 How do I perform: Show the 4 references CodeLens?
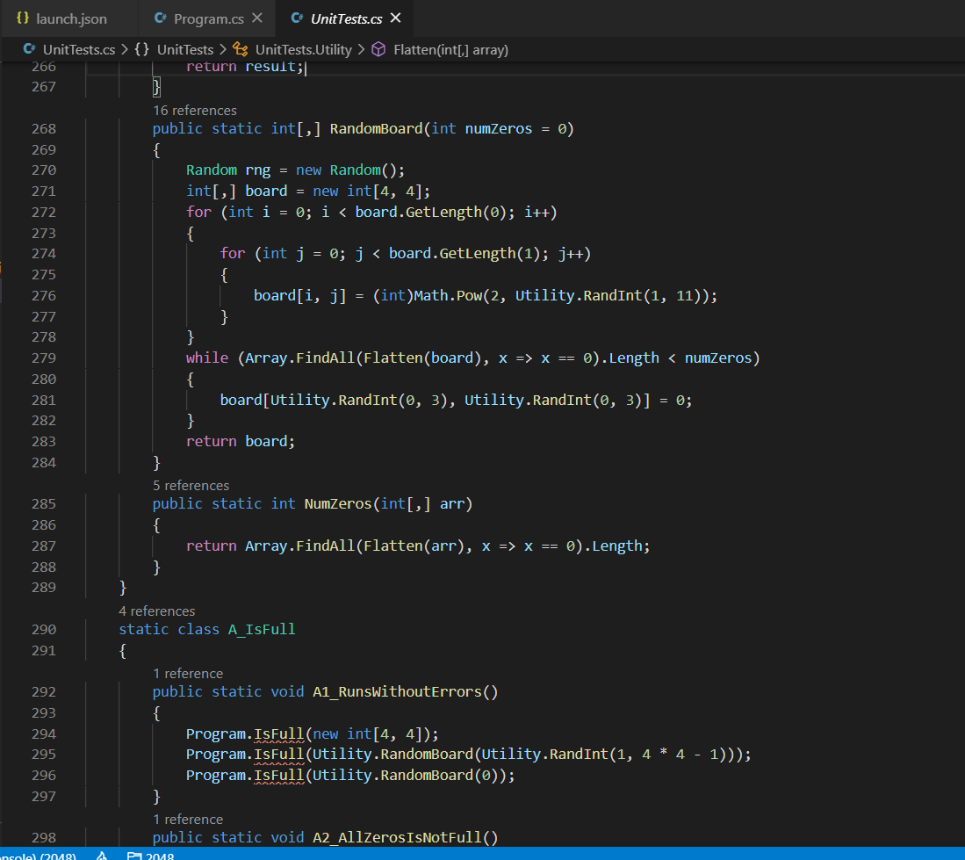(157, 611)
